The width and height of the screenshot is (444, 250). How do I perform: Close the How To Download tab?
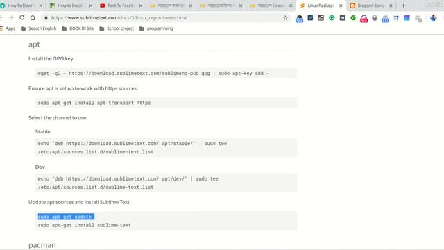[40, 6]
